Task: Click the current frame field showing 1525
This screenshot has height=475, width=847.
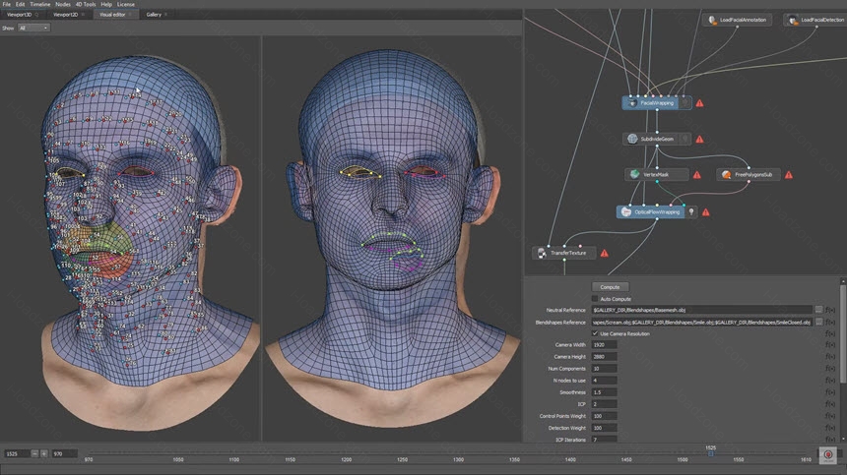Action: pyautogui.click(x=16, y=454)
